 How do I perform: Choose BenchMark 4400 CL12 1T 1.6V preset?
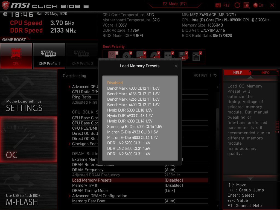[133, 105]
